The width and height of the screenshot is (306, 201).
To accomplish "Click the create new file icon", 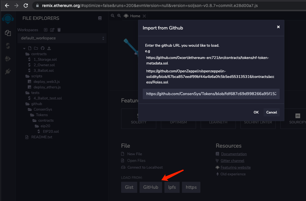I will [x=30, y=48].
